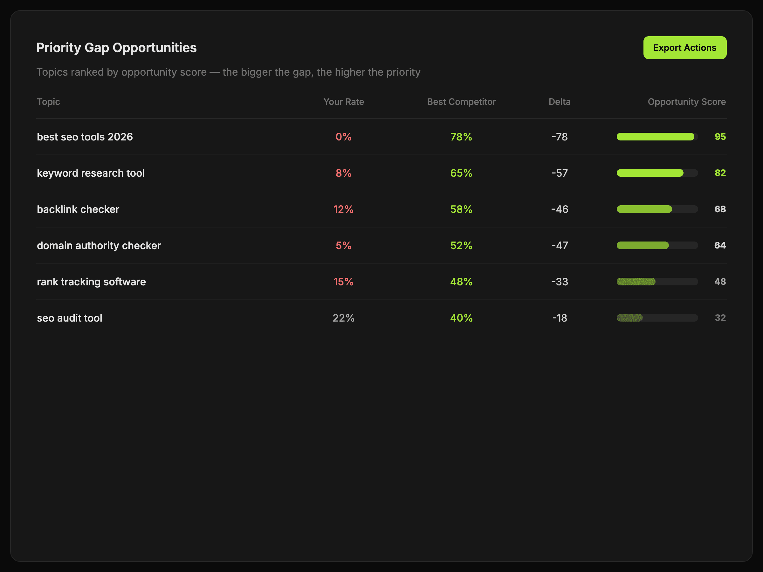Click 'domain authority checker' topic
The width and height of the screenshot is (763, 572).
click(x=99, y=246)
